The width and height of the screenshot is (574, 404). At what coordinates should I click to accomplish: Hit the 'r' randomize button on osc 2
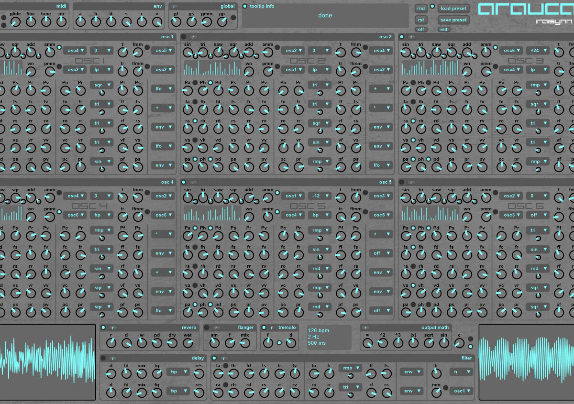coord(193,37)
